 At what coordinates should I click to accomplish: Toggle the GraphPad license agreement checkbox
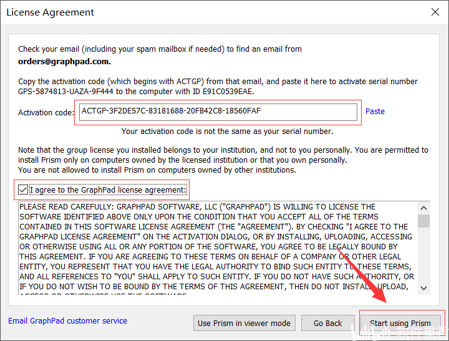point(23,190)
